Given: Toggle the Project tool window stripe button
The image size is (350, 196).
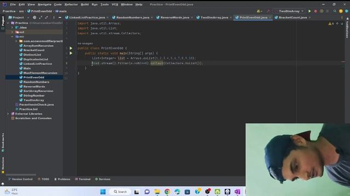Looking at the screenshot, I should pos(3,23).
